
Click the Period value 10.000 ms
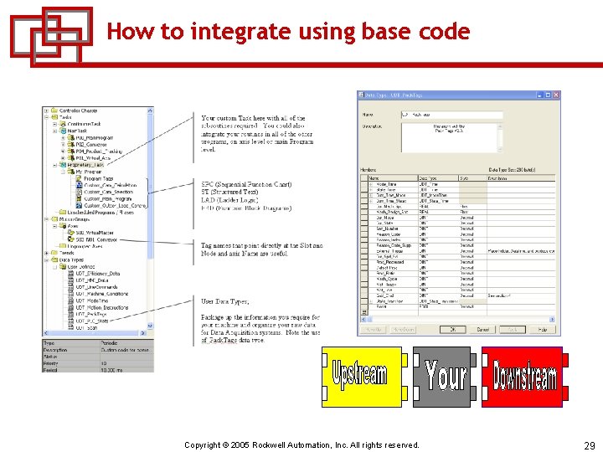(112, 370)
